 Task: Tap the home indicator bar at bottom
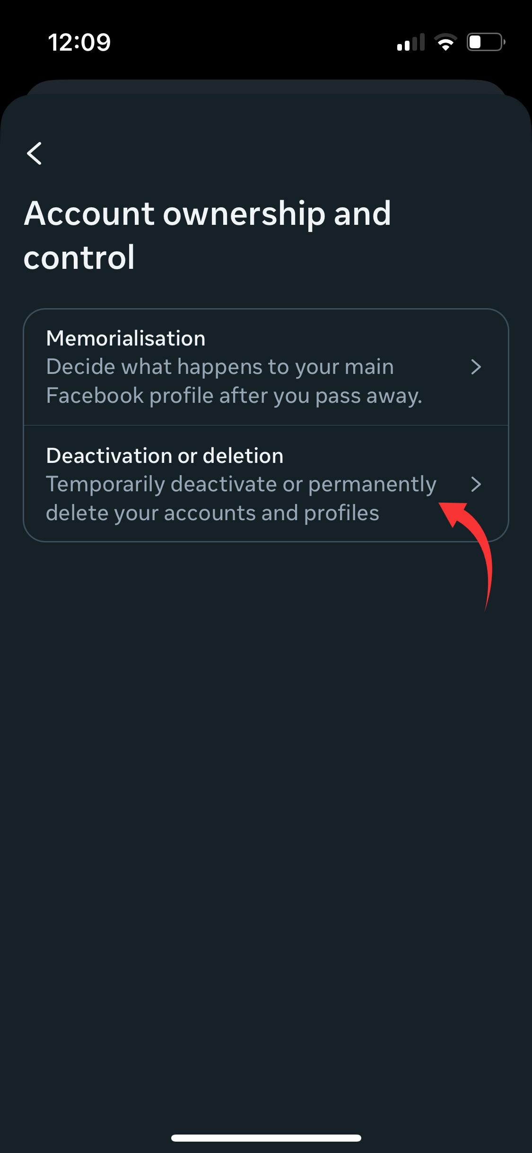pyautogui.click(x=266, y=1138)
